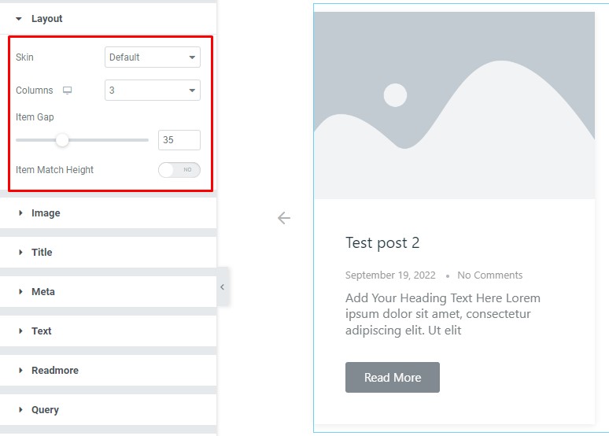Image resolution: width=609 pixels, height=436 pixels.
Task: Click the desktop responsive icon beside Columns
Action: point(67,91)
